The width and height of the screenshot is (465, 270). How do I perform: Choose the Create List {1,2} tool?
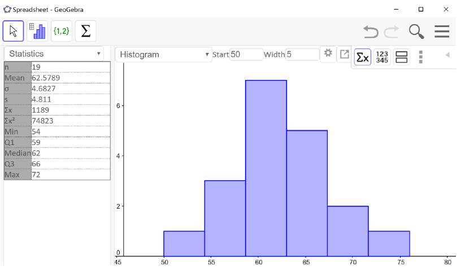[62, 31]
